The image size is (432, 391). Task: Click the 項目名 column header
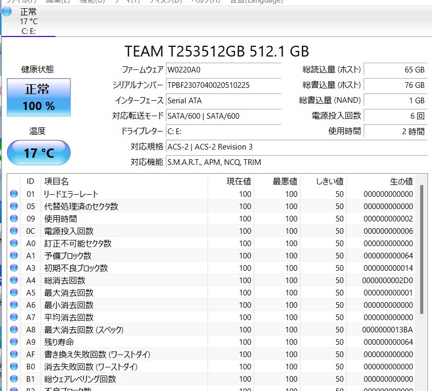point(57,181)
